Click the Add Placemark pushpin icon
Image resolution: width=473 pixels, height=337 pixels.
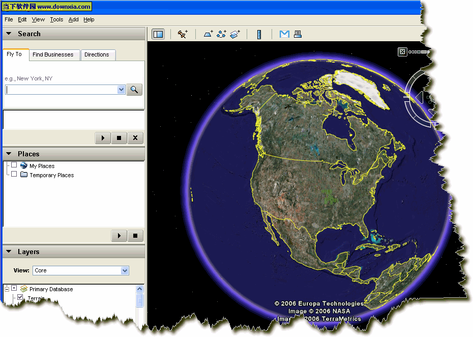(x=183, y=34)
